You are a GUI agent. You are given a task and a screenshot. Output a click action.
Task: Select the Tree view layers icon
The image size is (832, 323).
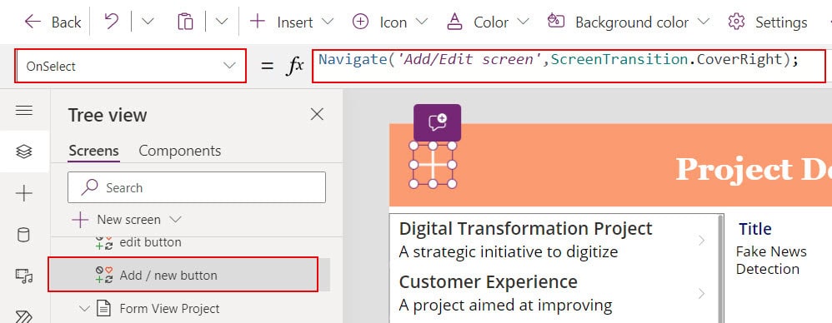(24, 152)
